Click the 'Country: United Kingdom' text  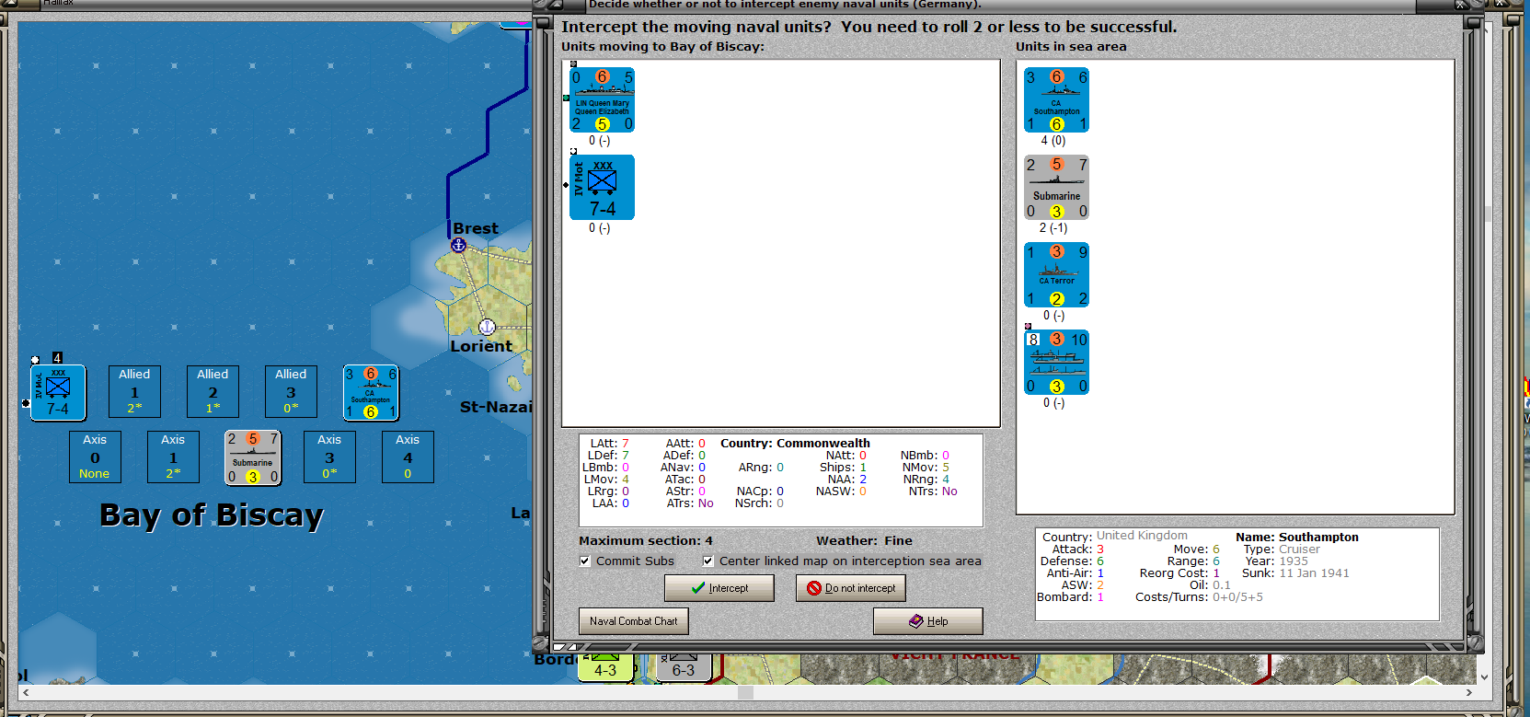coord(1115,537)
